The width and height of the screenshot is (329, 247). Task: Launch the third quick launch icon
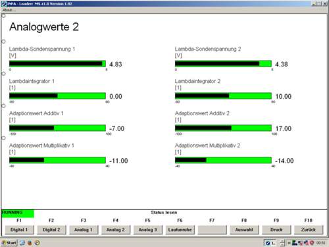pyautogui.click(x=38, y=242)
